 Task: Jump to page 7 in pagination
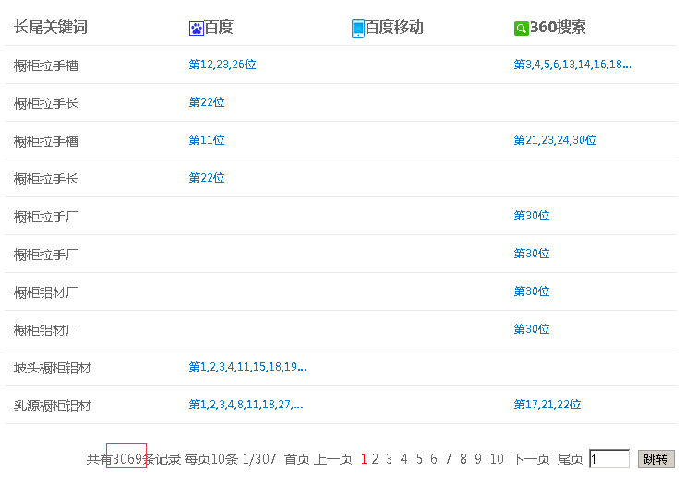(449, 459)
